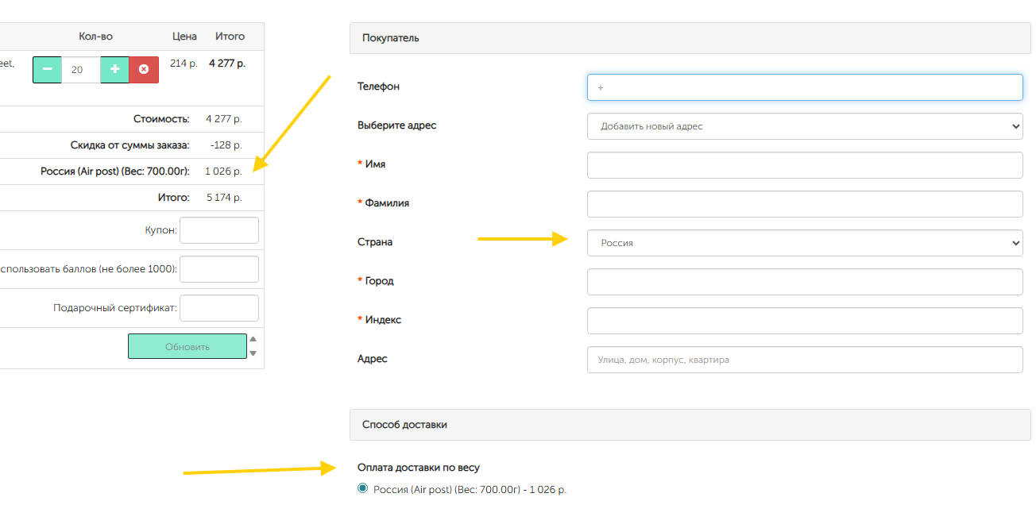Click into the Имя field
Screen dimensions: 1036x528
click(x=804, y=165)
